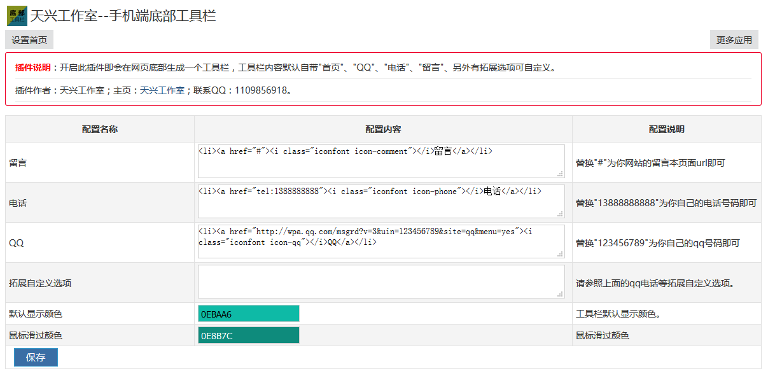The width and height of the screenshot is (768, 371).
Task: Select the 鼠标滑过颜色 row label
Action: pos(36,335)
